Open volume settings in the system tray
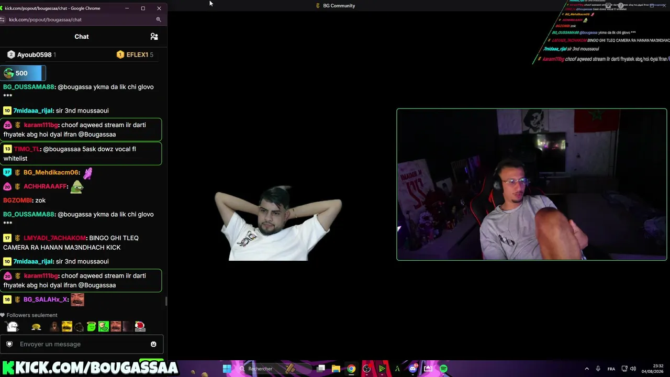This screenshot has height=377, width=670. pyautogui.click(x=633, y=369)
